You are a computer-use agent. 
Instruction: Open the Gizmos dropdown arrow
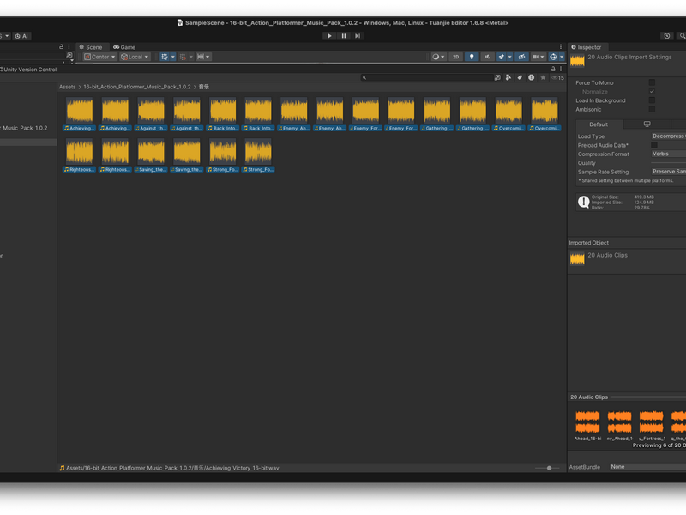point(562,57)
